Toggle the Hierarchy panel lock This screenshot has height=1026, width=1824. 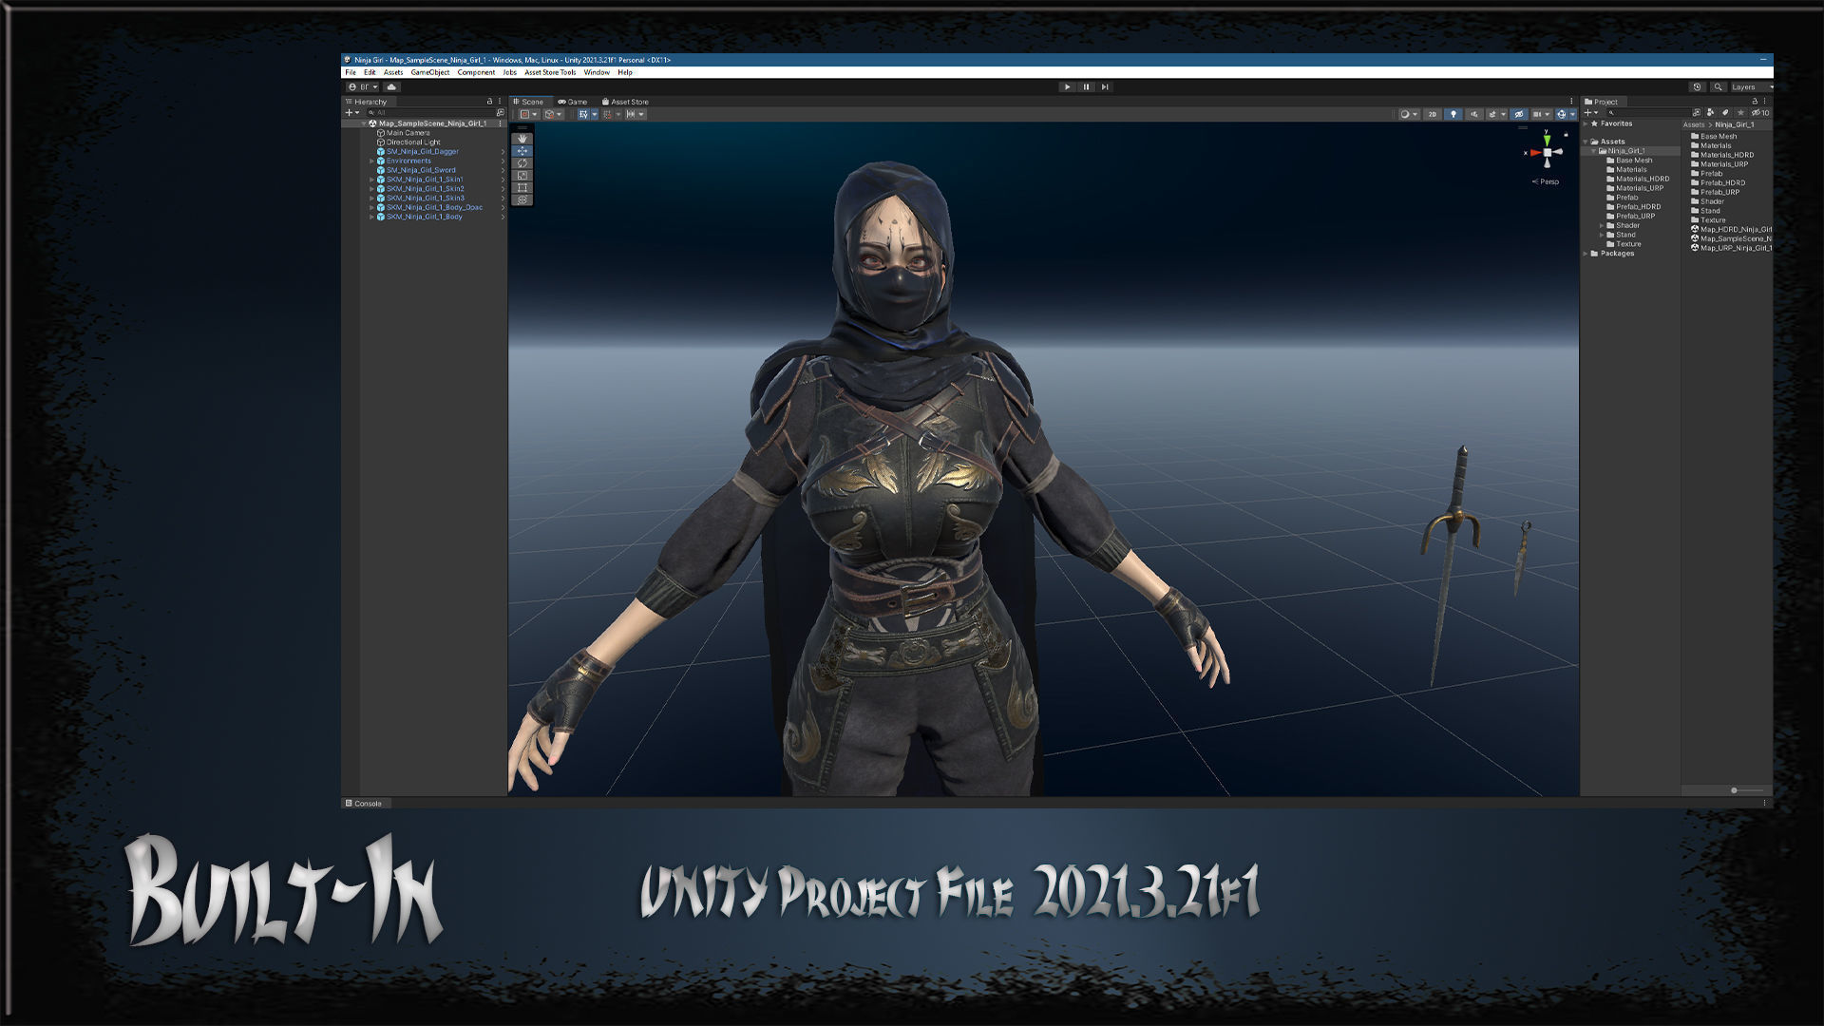(489, 102)
